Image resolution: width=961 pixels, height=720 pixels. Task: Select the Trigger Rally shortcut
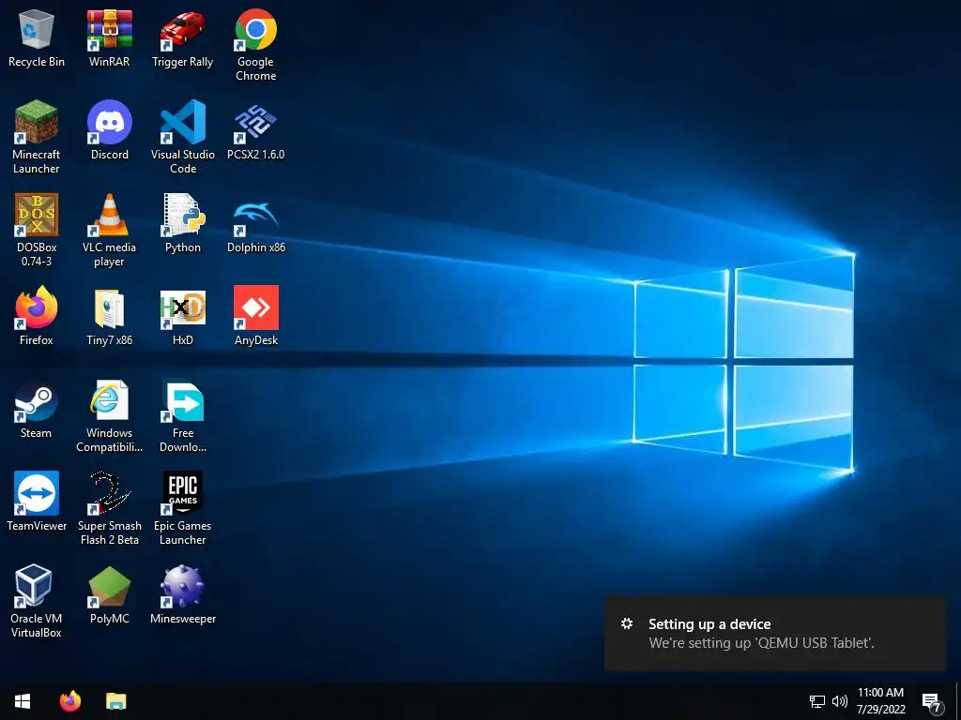click(x=183, y=37)
